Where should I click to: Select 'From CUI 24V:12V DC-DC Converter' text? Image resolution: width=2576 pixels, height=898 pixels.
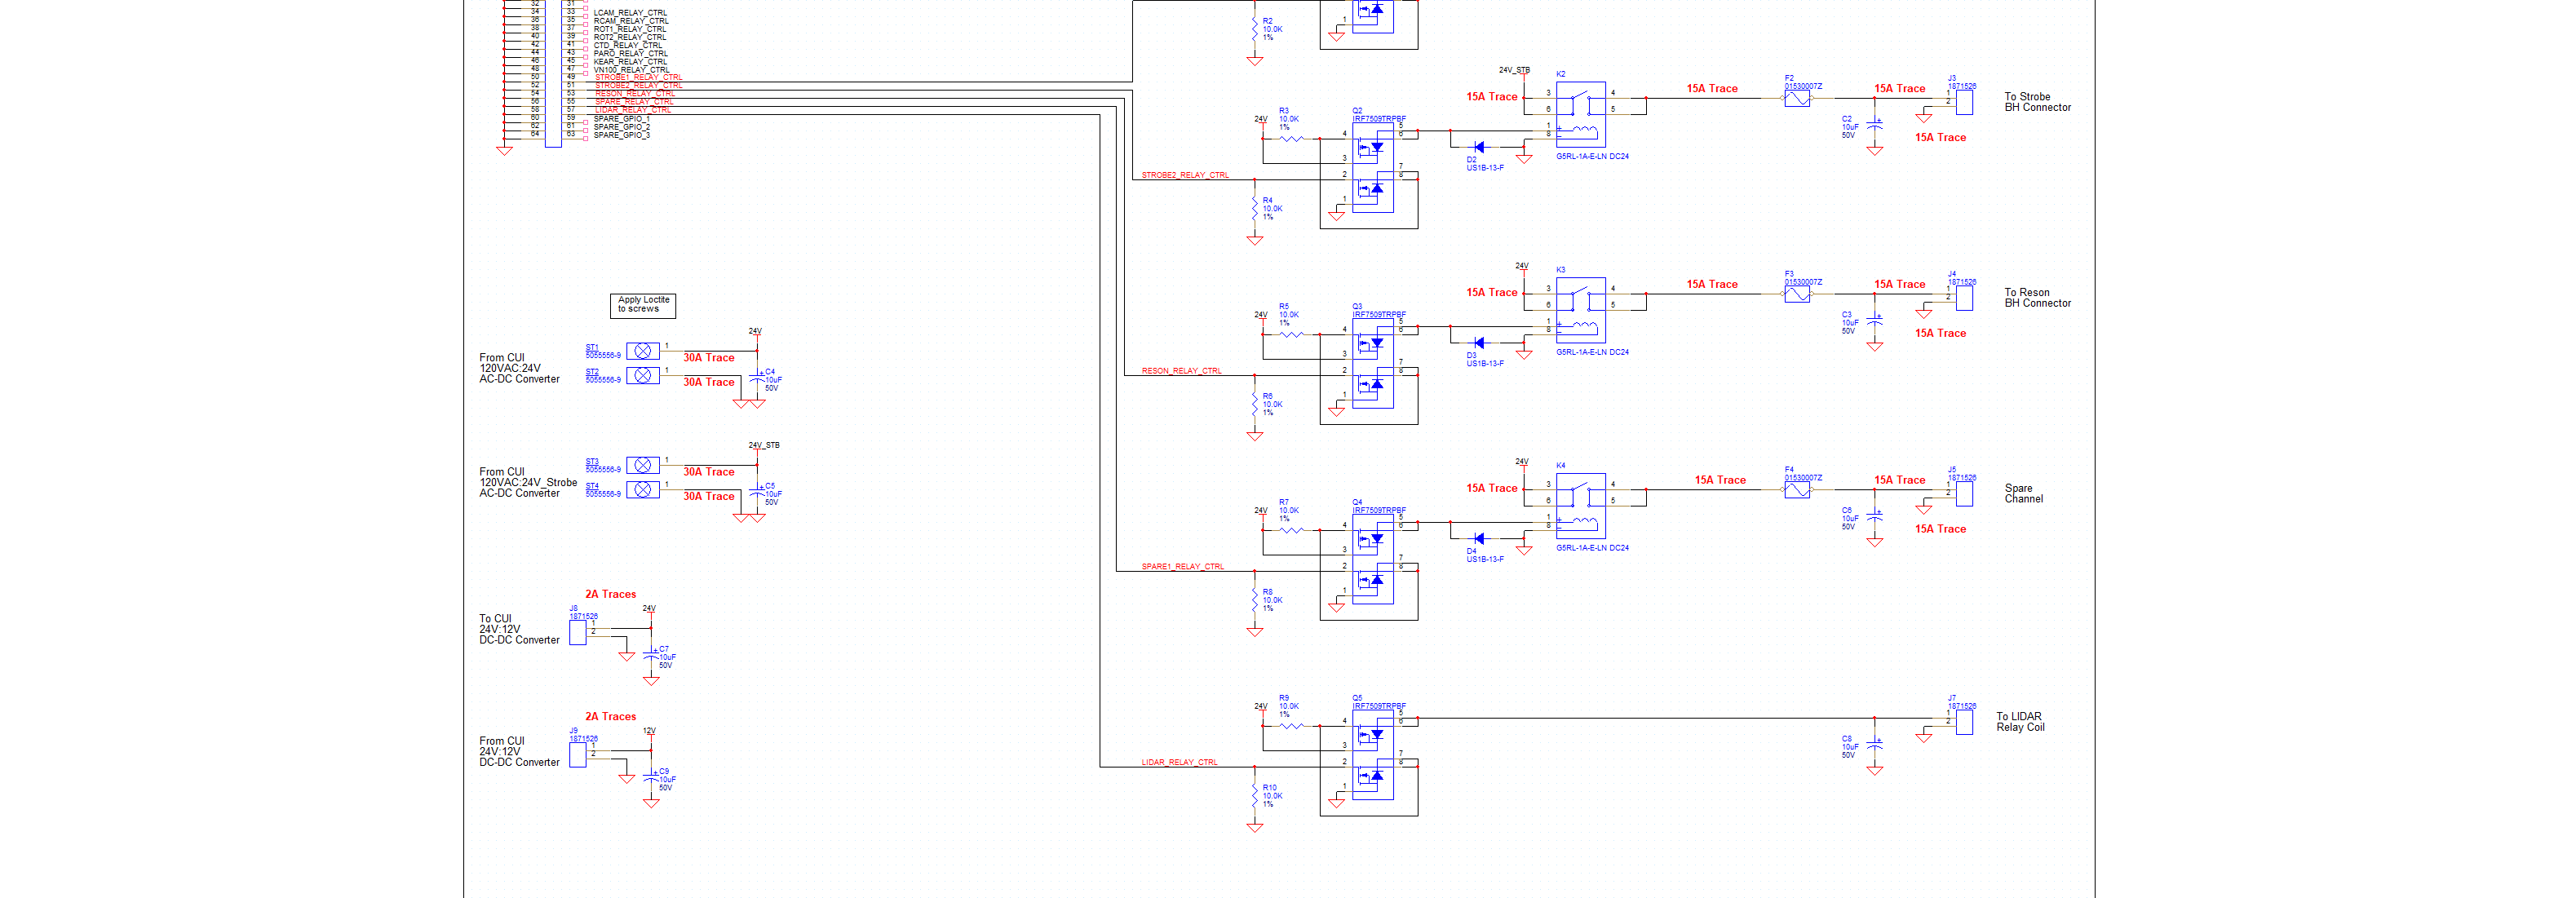pos(519,752)
